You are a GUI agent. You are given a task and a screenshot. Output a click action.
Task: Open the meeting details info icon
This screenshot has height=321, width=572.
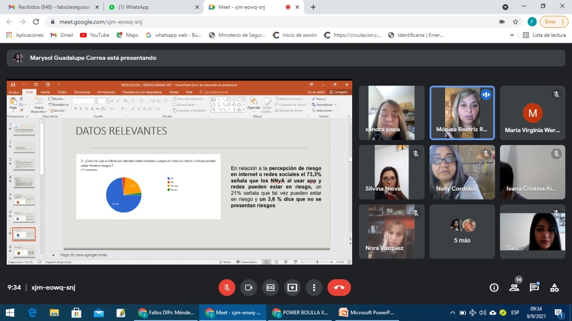pos(494,288)
